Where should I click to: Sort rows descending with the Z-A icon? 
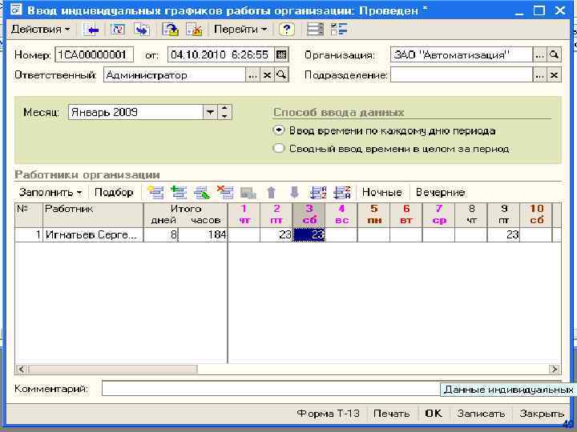coord(342,192)
